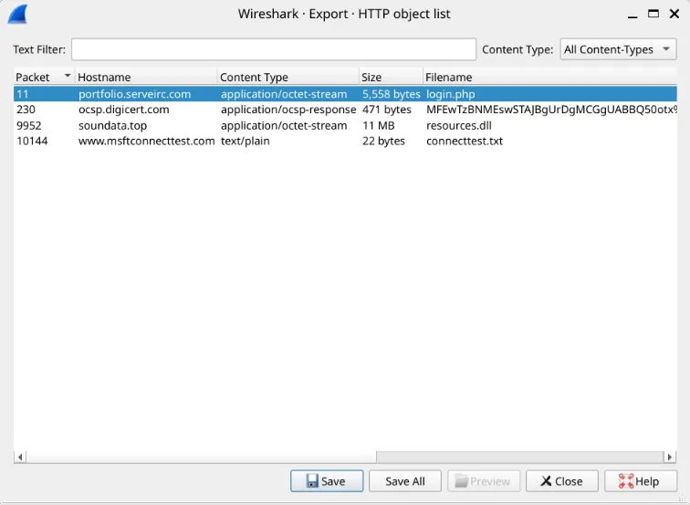Select packet 10144 row cell
The height and width of the screenshot is (505, 690).
tap(32, 141)
